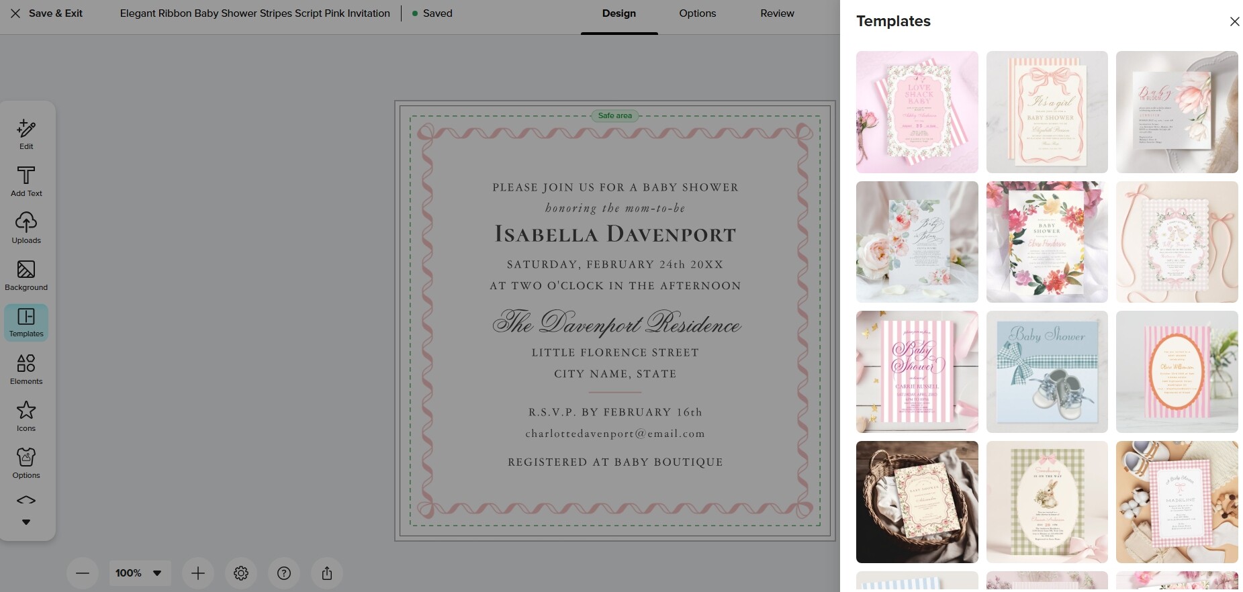
Task: Select 'honoring the mom-to-be' text
Action: click(x=615, y=208)
